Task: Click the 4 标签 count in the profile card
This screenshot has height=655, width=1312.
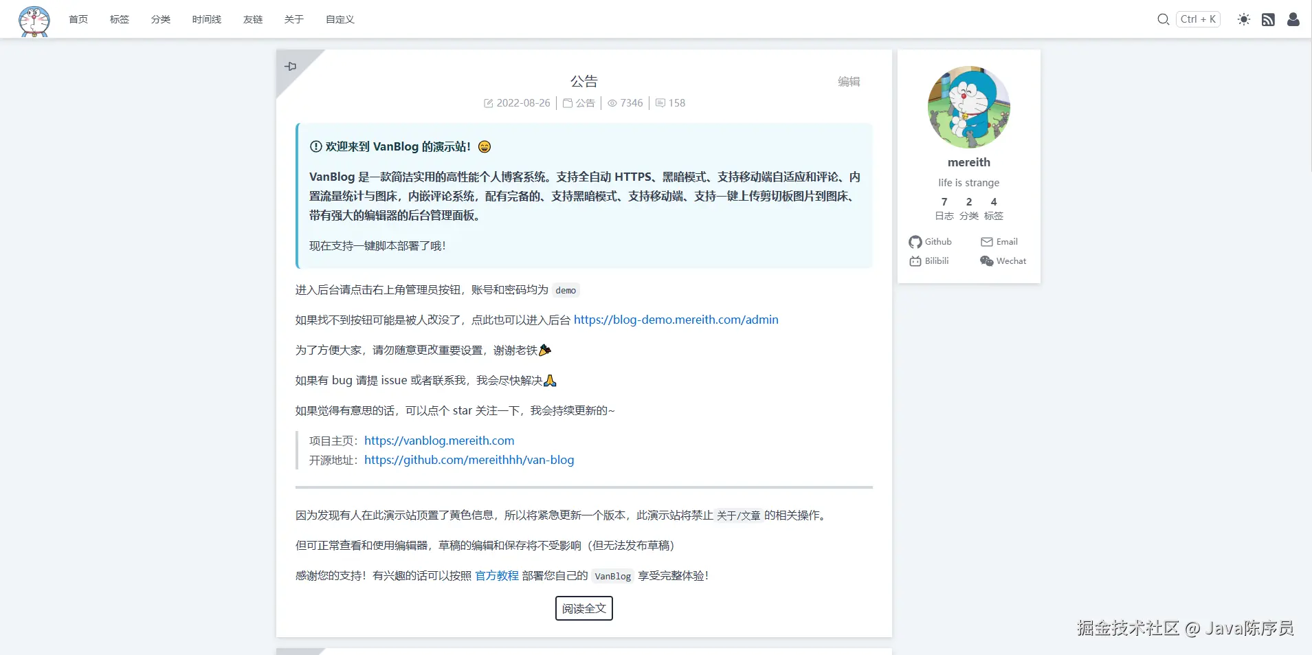Action: 994,208
